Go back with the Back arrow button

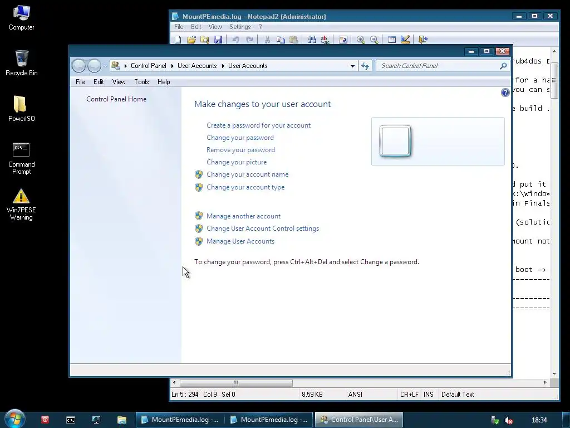pyautogui.click(x=78, y=66)
